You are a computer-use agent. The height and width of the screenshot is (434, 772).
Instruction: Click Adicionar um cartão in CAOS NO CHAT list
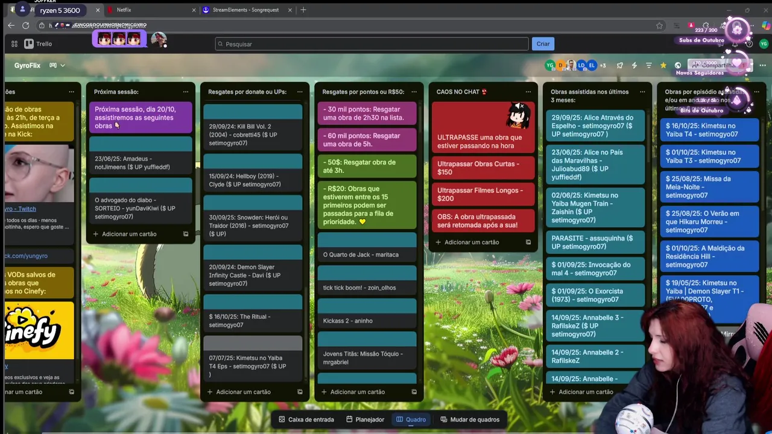pos(472,242)
